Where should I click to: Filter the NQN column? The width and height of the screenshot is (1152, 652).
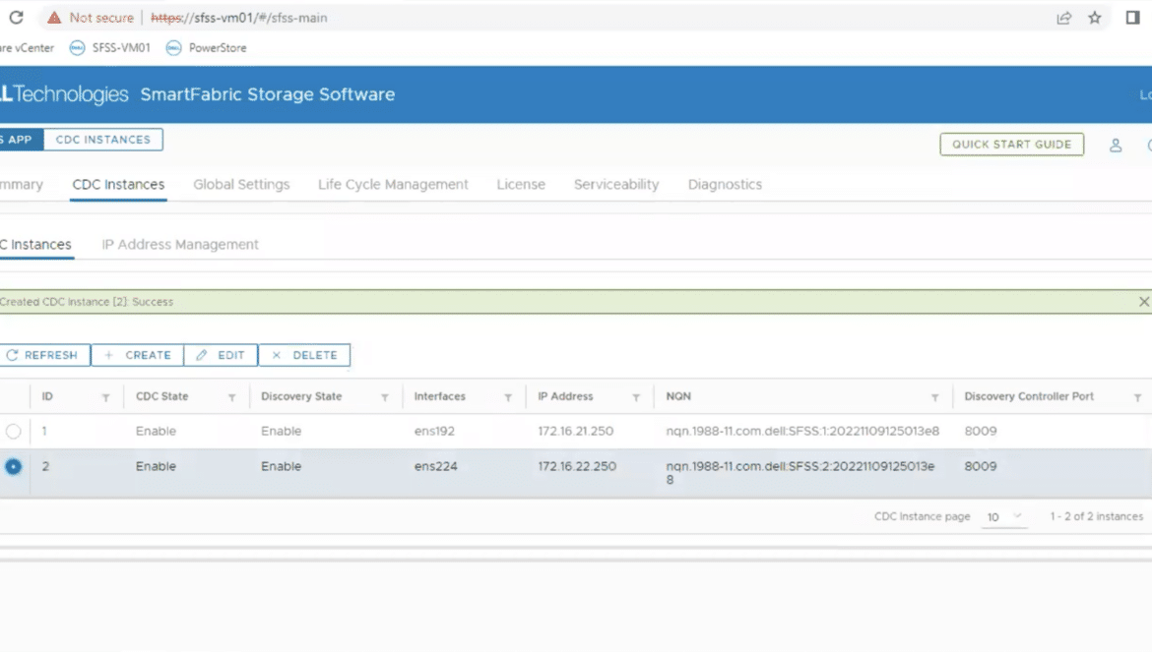coord(935,397)
